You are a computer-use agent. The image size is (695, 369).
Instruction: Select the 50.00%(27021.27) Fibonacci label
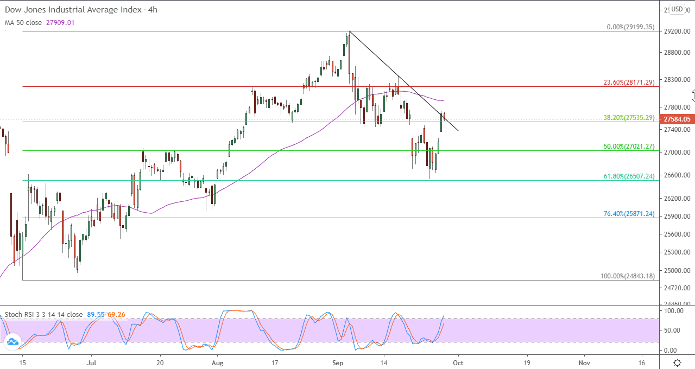[629, 147]
